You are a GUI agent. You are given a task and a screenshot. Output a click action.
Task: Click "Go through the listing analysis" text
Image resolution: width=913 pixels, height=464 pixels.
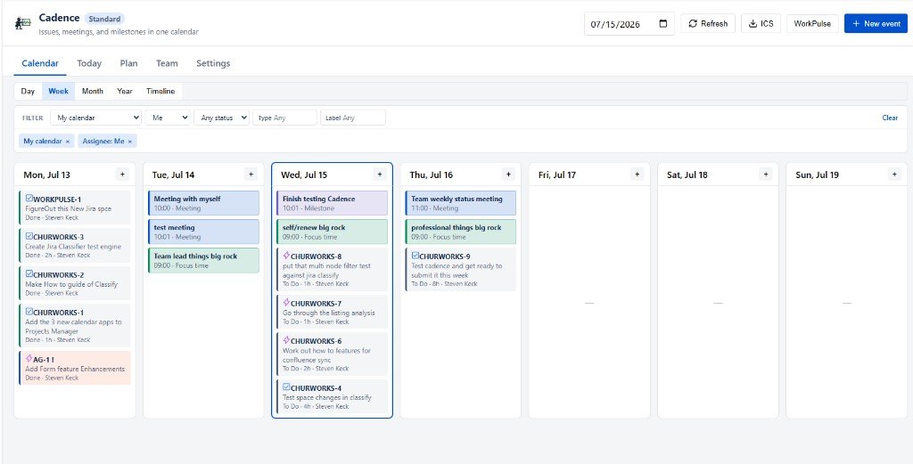[329, 313]
